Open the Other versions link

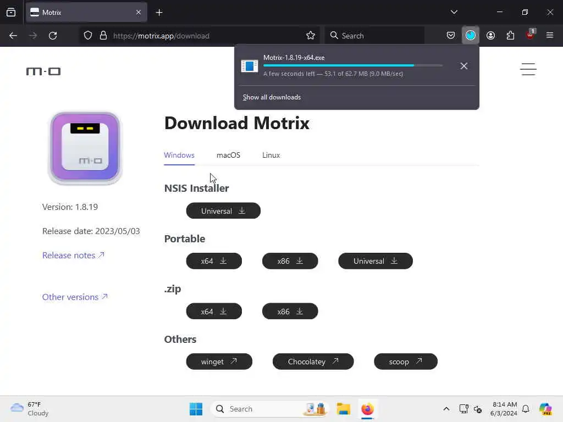tap(75, 297)
